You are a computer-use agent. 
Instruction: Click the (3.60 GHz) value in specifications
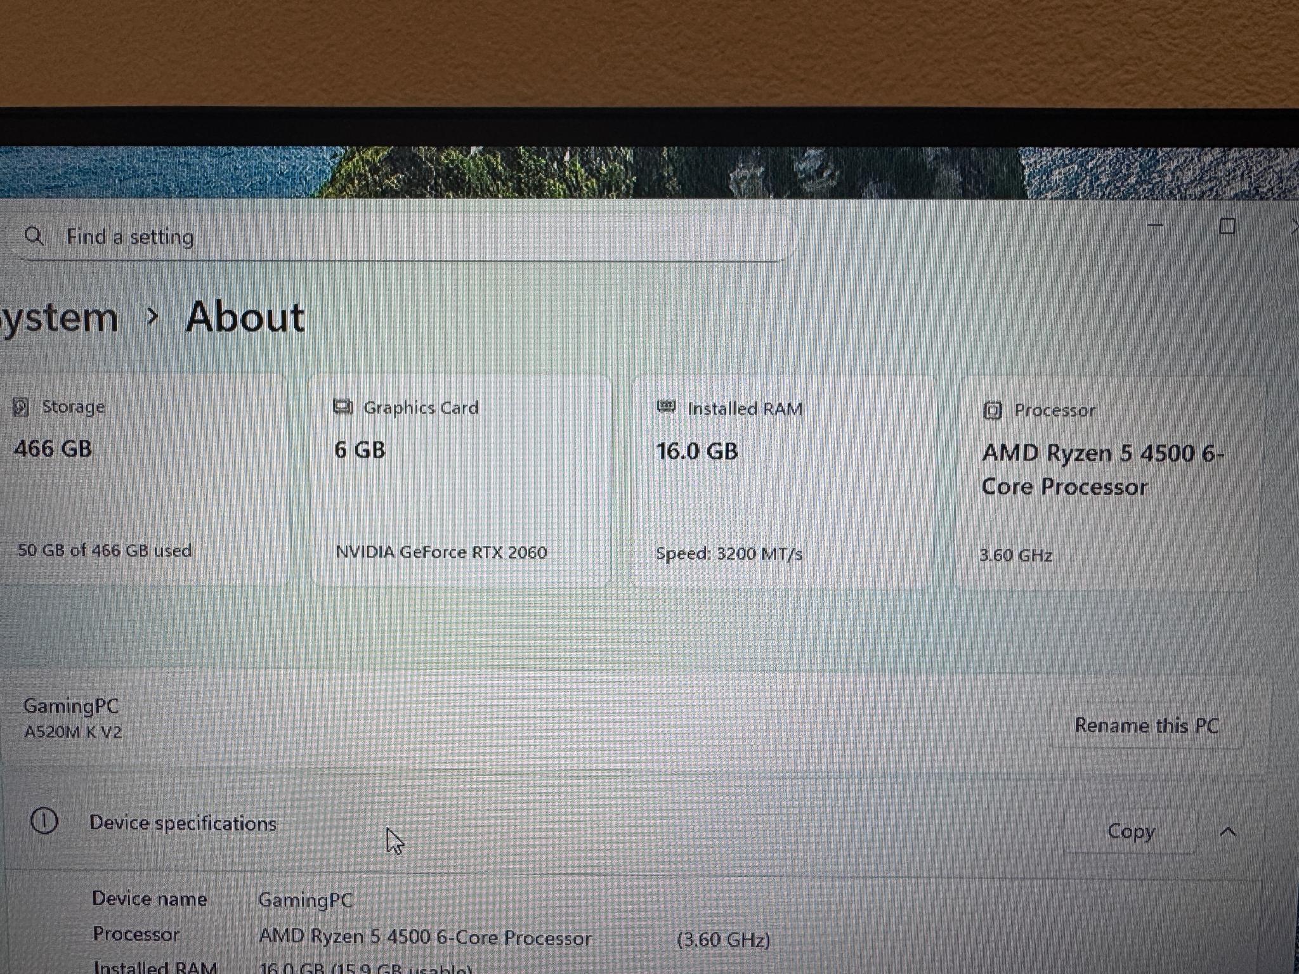tap(724, 939)
